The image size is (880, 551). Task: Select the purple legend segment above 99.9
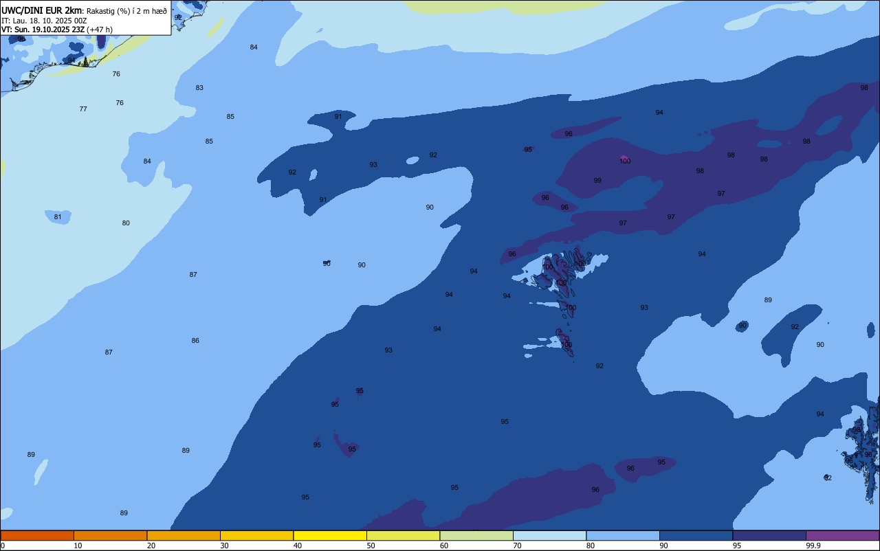click(842, 535)
